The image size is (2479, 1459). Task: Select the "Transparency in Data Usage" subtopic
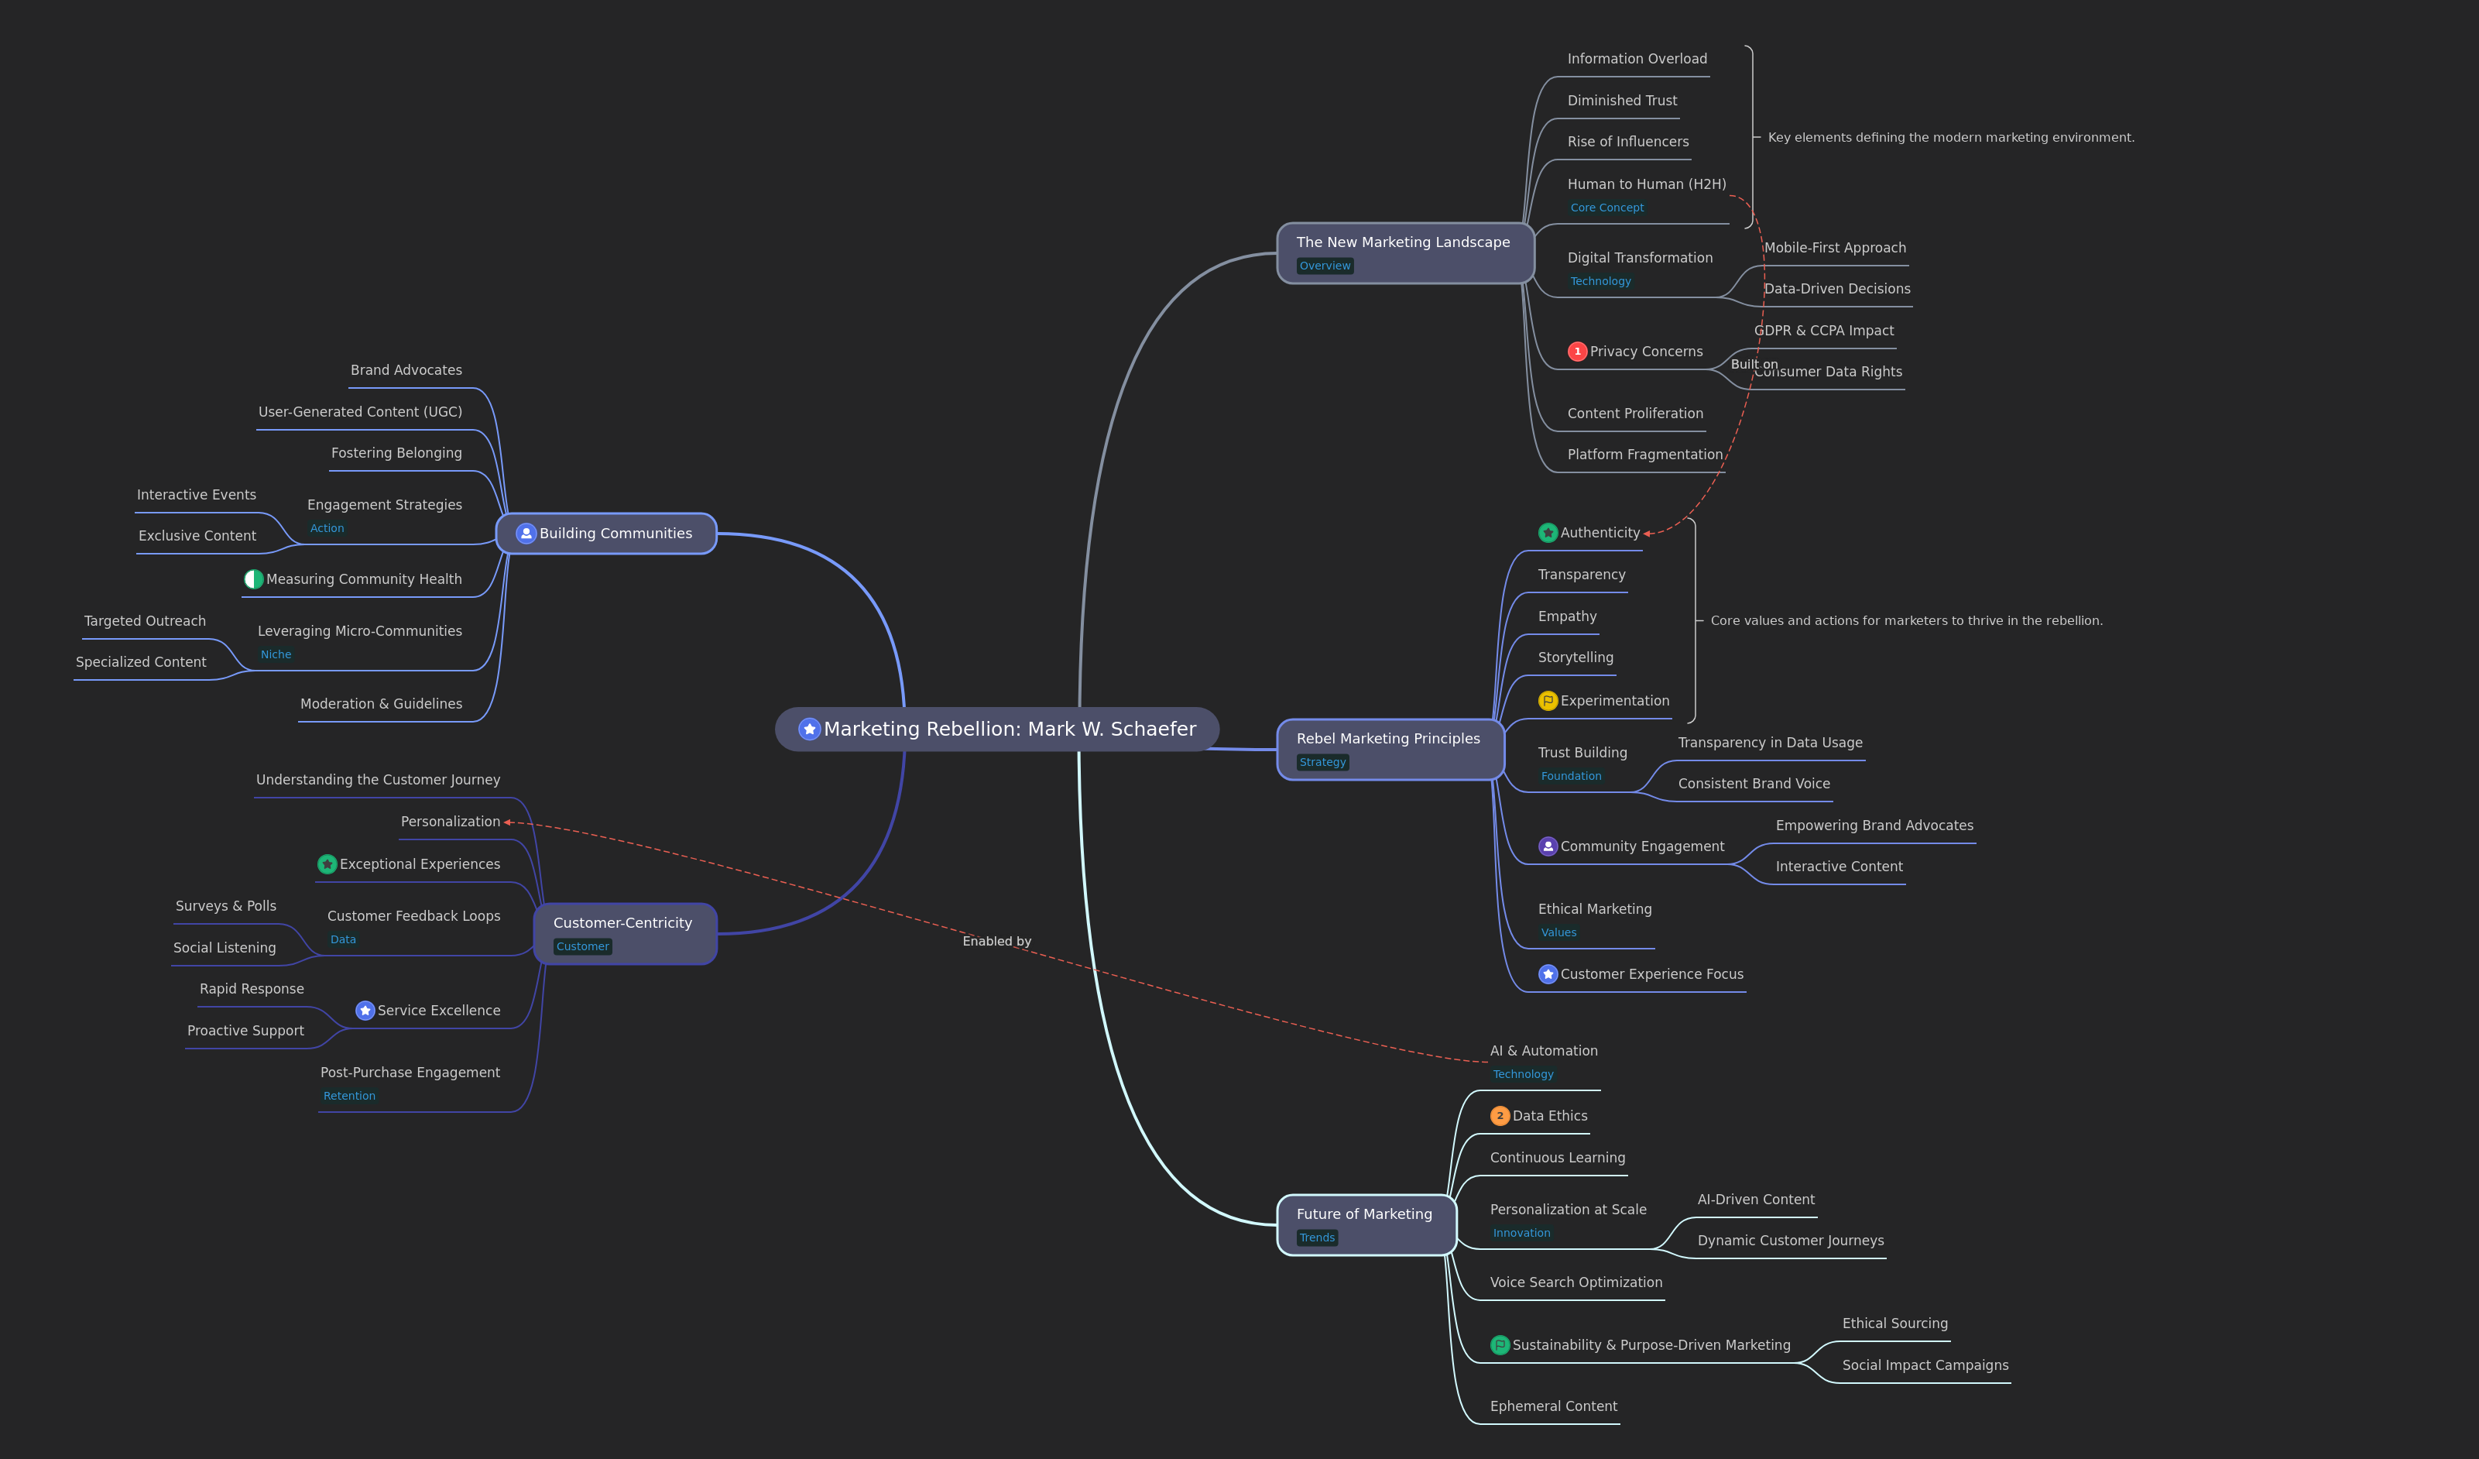[x=1770, y=743]
